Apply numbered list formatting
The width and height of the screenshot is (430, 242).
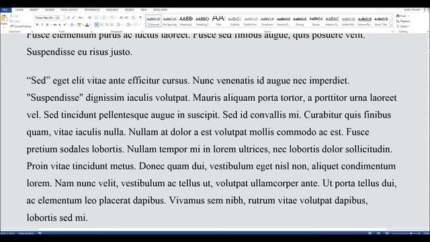105,17
